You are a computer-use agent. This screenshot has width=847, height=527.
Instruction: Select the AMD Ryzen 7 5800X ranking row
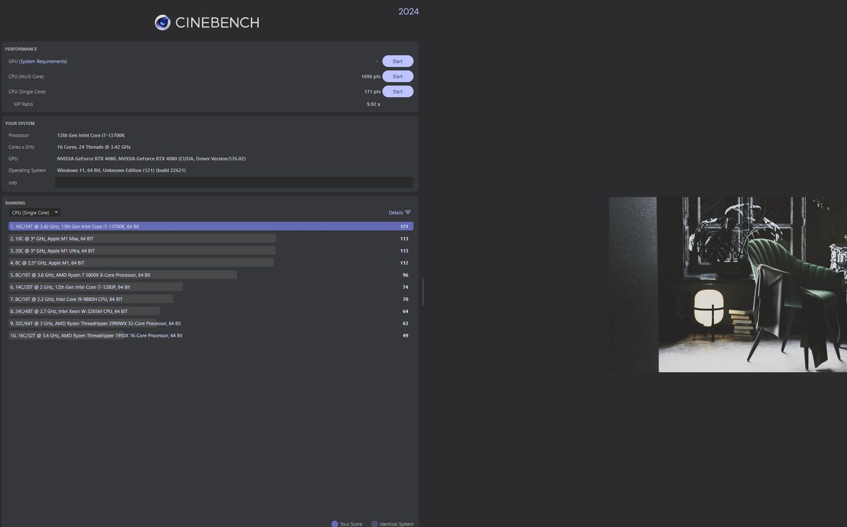tap(211, 275)
